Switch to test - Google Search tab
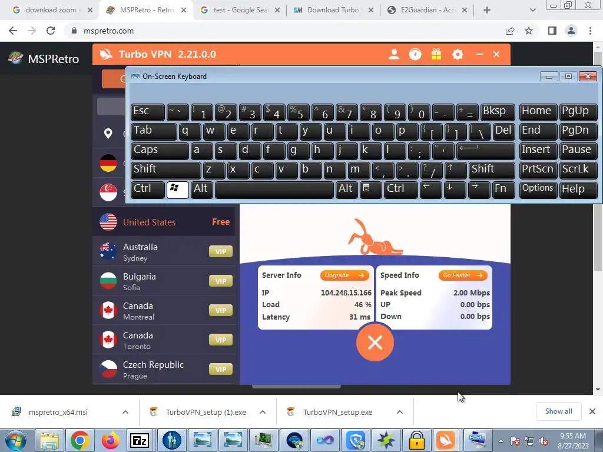The width and height of the screenshot is (603, 452). coord(240,10)
